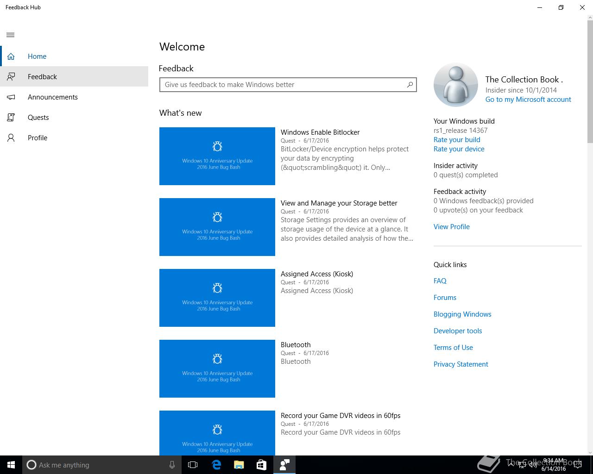593x474 pixels.
Task: Click 'Go to my Microsoft account' link
Action: (x=528, y=100)
